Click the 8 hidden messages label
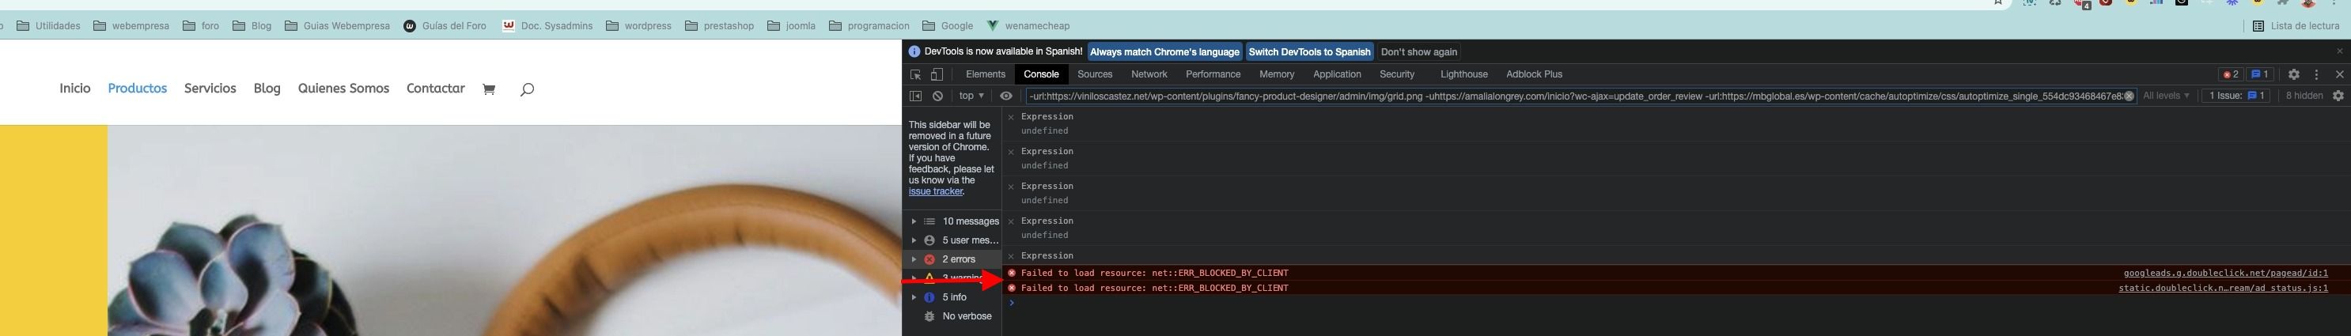 tap(2304, 96)
